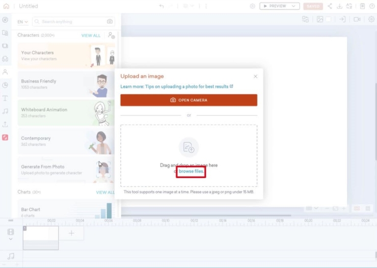Click the Download video icon
377x268 pixels.
point(339,6)
